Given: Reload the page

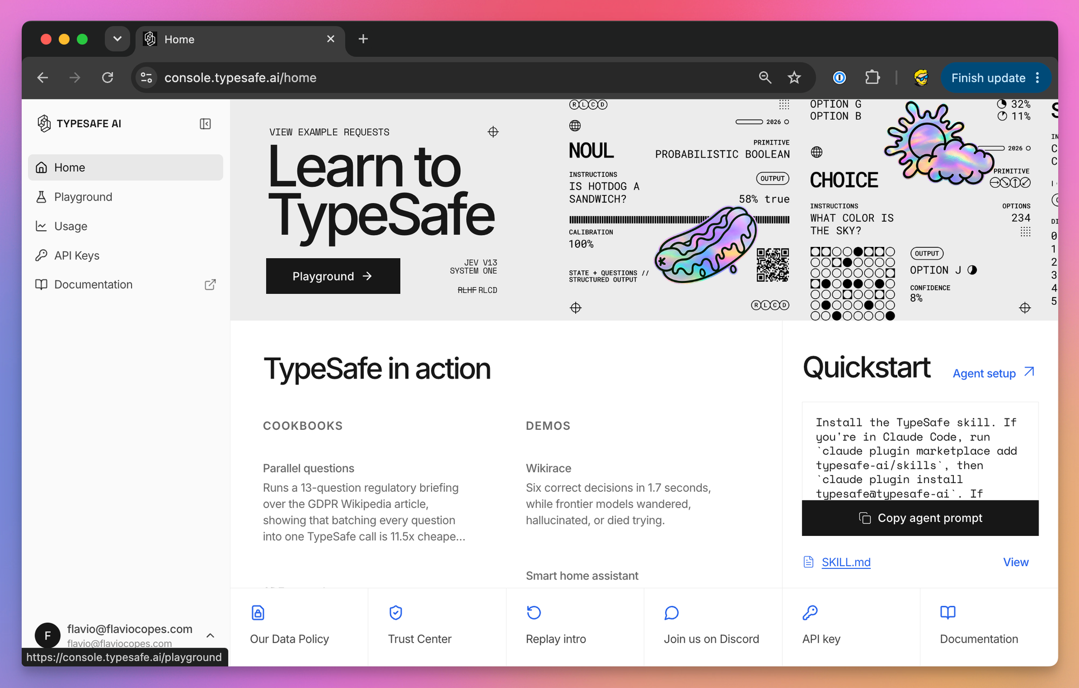Looking at the screenshot, I should tap(108, 78).
